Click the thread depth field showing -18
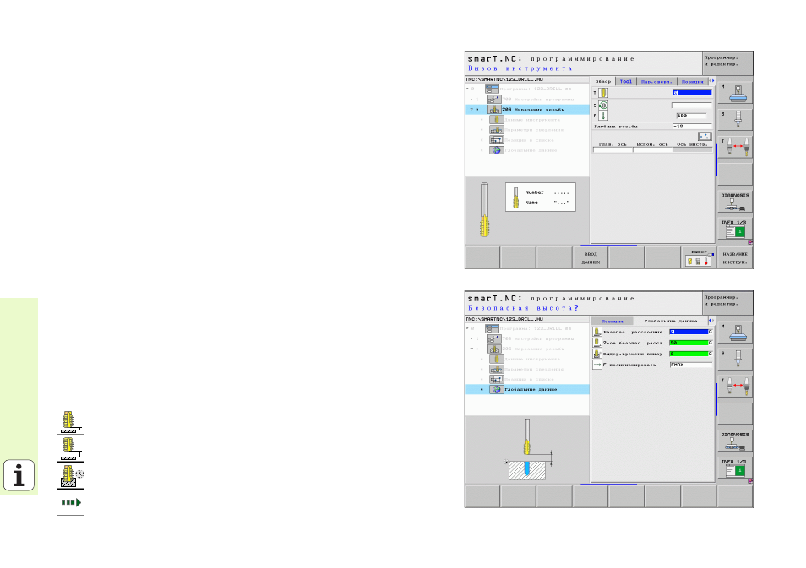Viewport: 806px width, 568px height. [692, 127]
